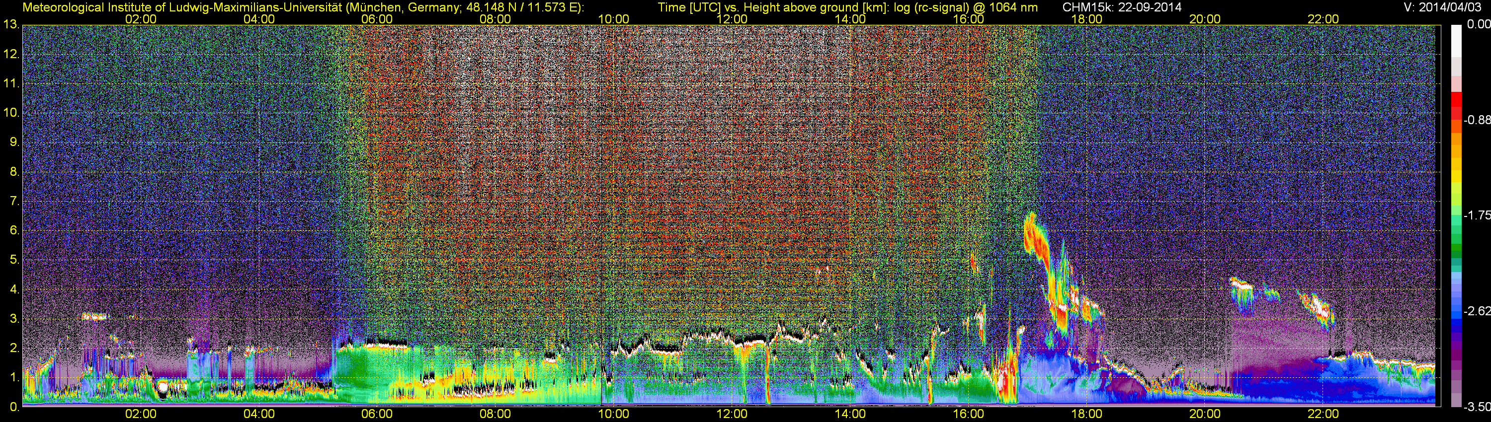Click the colorbar value -3.50
1491x422 pixels.
[1477, 408]
